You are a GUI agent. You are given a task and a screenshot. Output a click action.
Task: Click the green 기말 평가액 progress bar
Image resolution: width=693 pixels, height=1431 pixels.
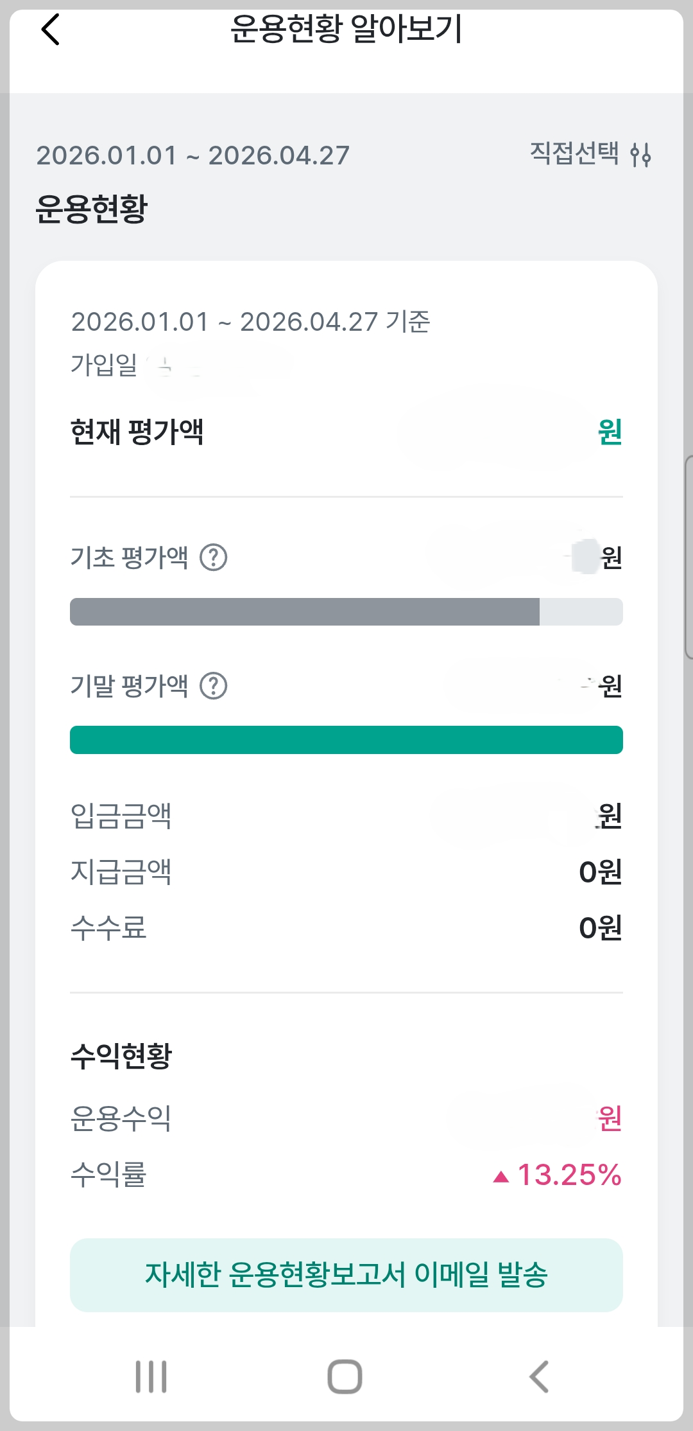[346, 740]
